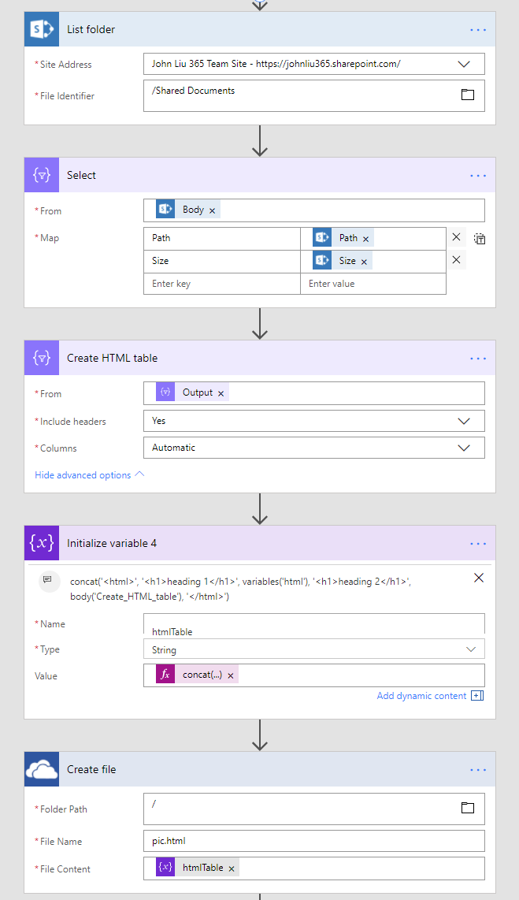Expand the Site Address dropdown
Viewport: 519px width, 900px height.
[464, 64]
